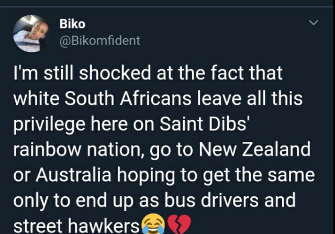Expand the tweet options chevron menu
335x234 pixels.
[314, 23]
